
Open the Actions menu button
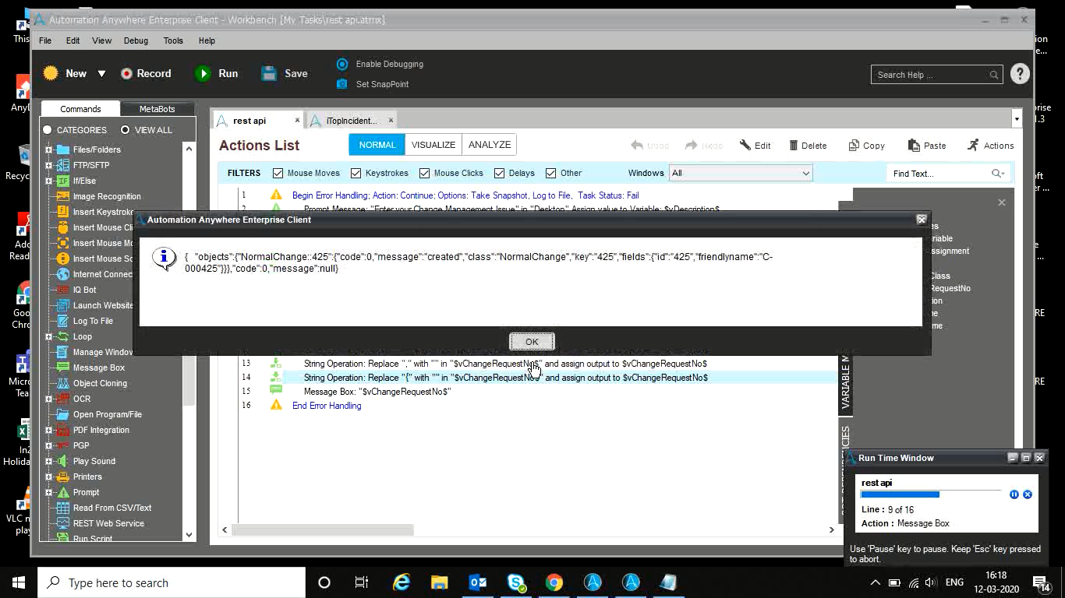tap(991, 145)
